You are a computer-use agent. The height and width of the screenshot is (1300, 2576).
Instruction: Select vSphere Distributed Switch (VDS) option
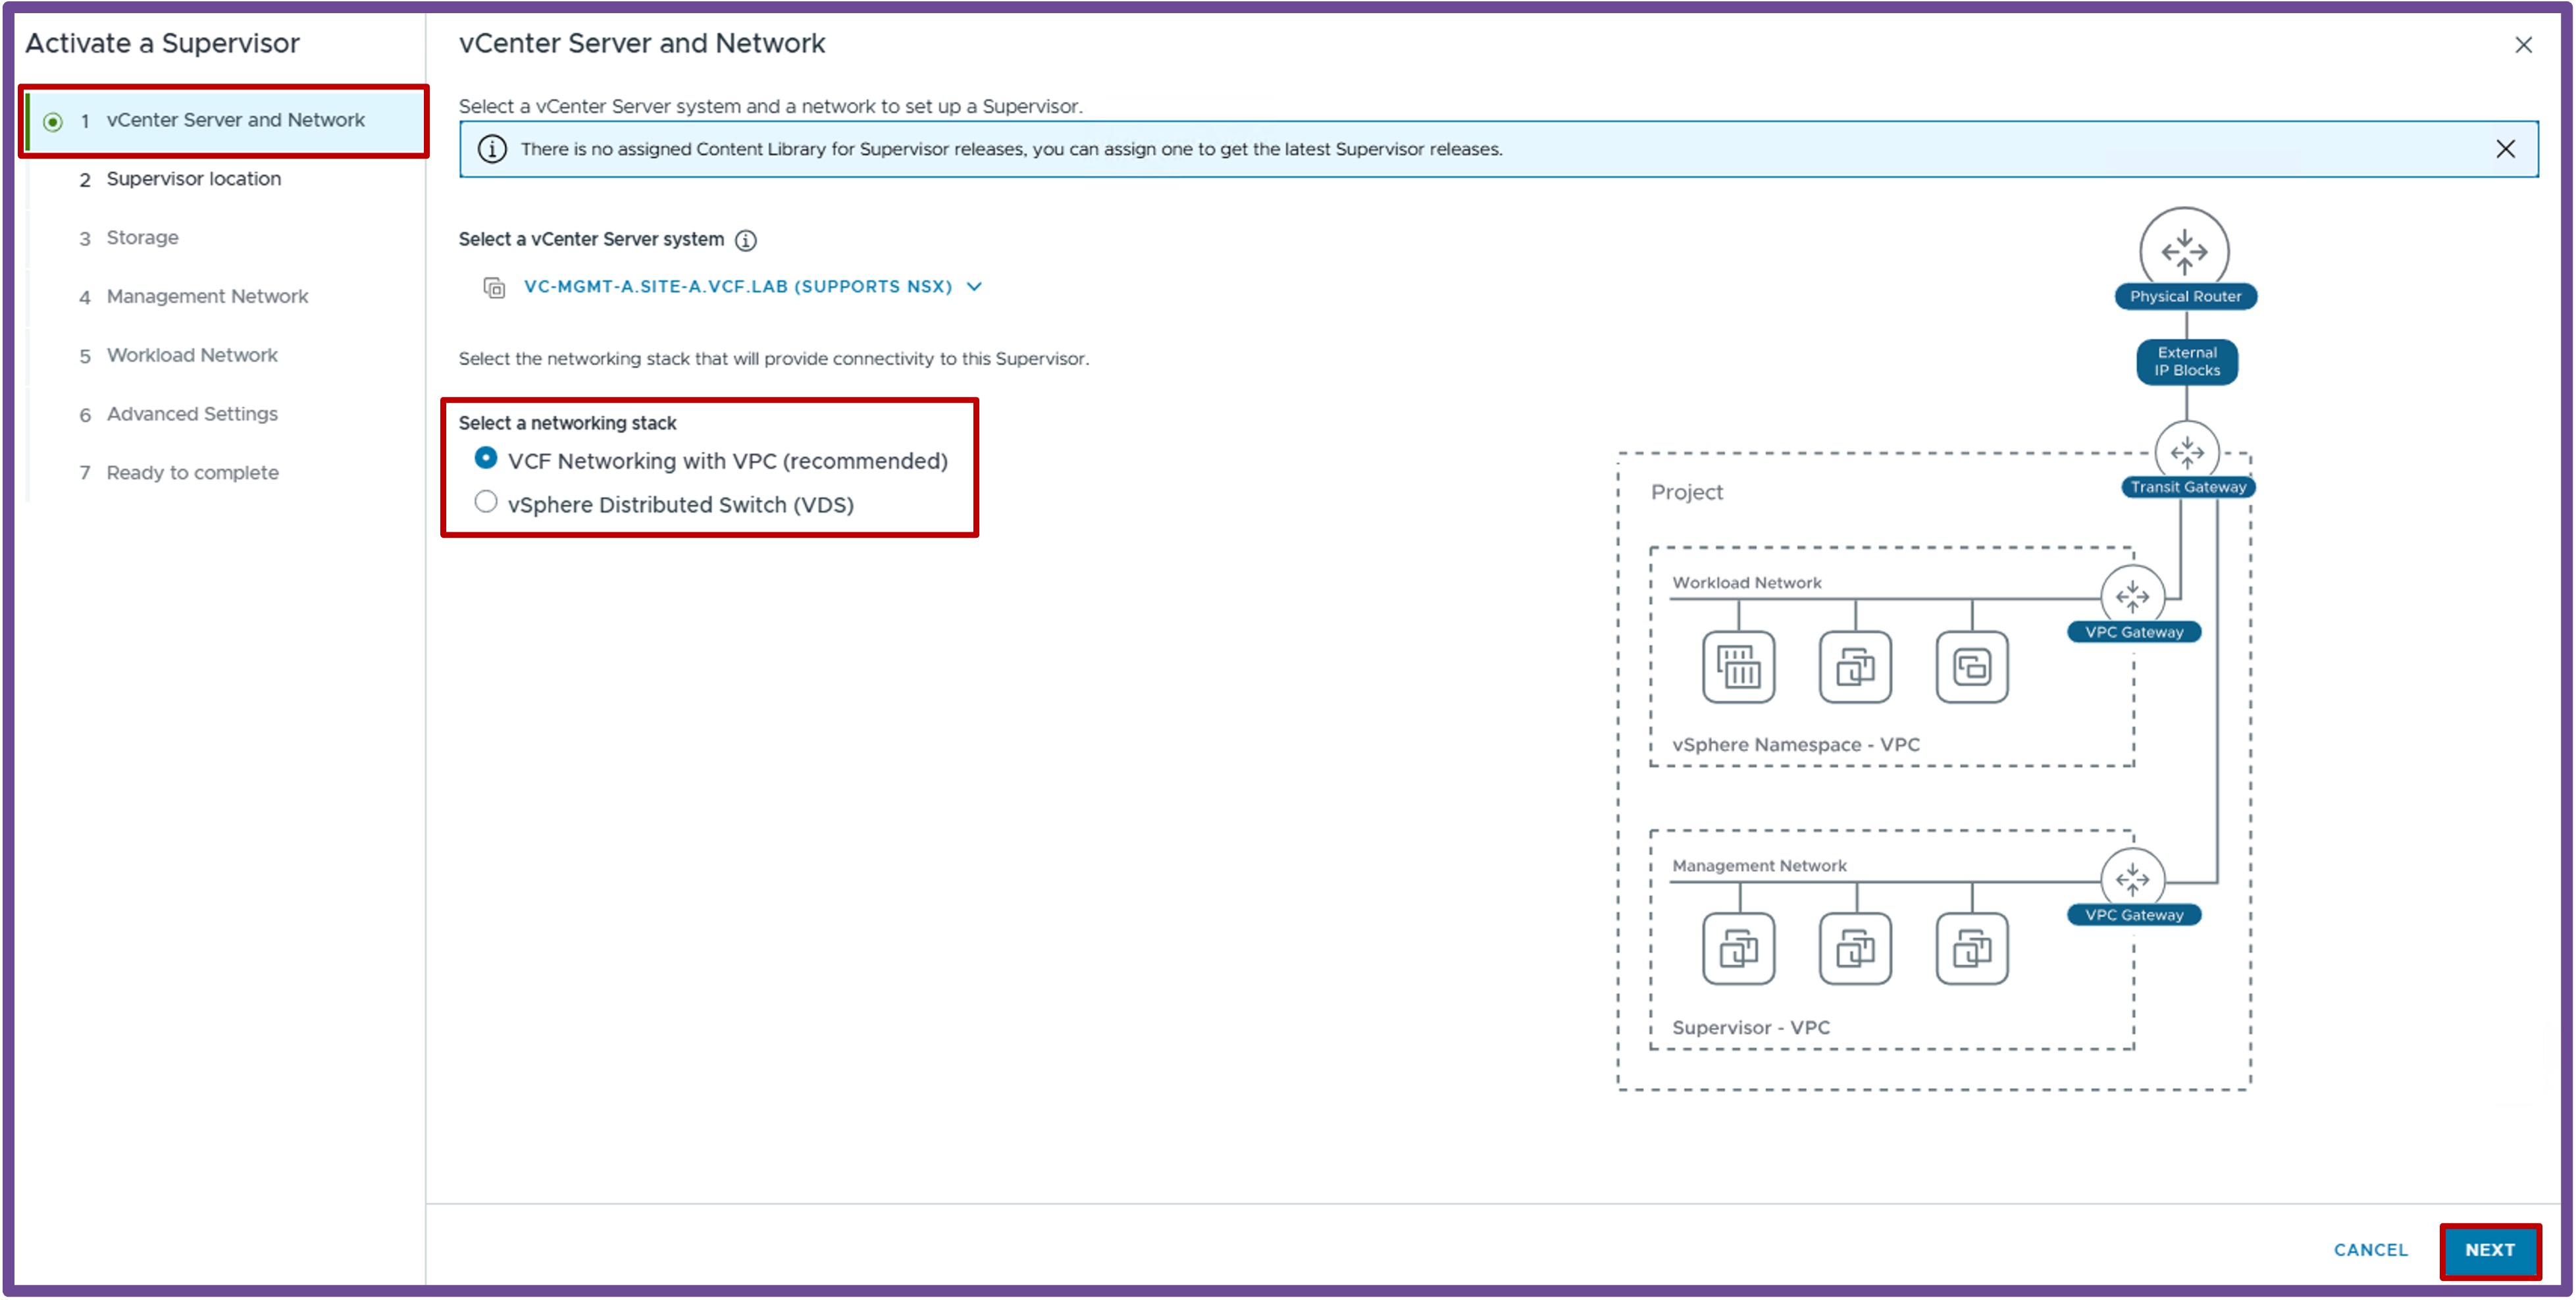coord(485,502)
